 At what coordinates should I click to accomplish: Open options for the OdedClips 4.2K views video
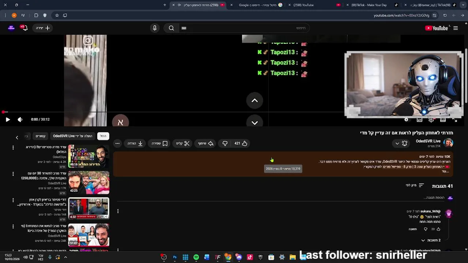(x=13, y=148)
